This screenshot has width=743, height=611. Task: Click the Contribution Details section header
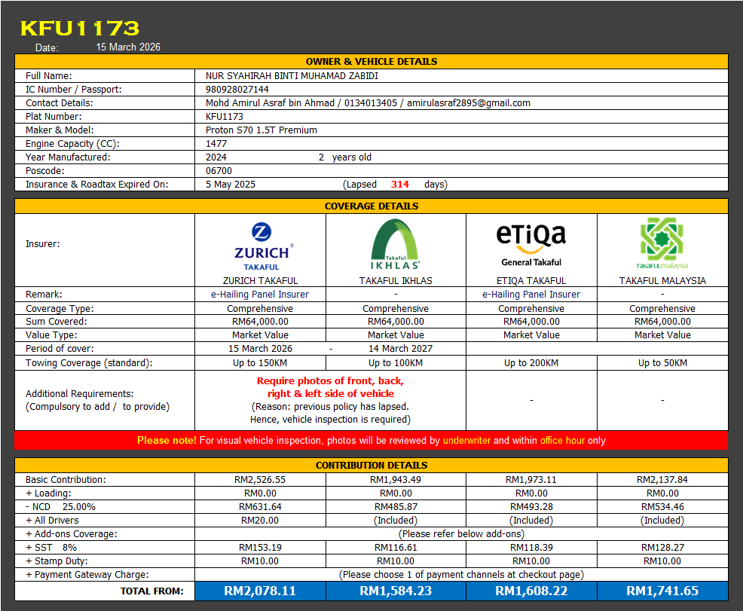coord(371,466)
